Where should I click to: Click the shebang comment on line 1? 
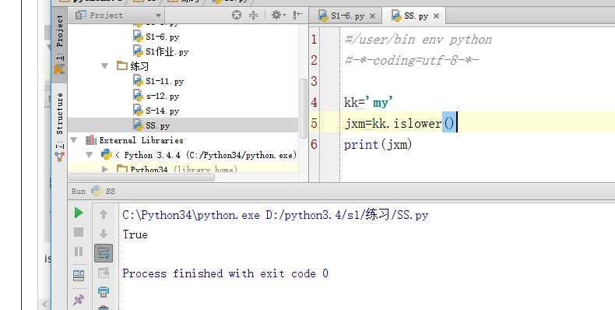click(418, 40)
